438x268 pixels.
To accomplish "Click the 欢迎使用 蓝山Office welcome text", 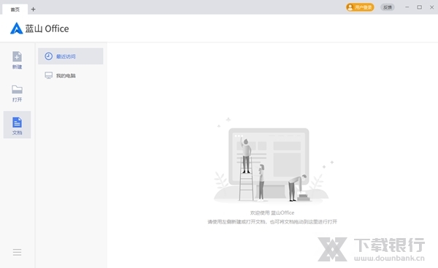I will [x=272, y=213].
